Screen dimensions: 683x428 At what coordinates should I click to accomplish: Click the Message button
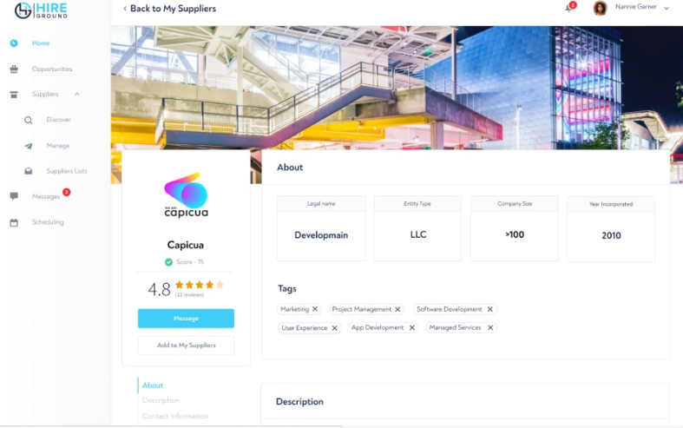pyautogui.click(x=186, y=319)
